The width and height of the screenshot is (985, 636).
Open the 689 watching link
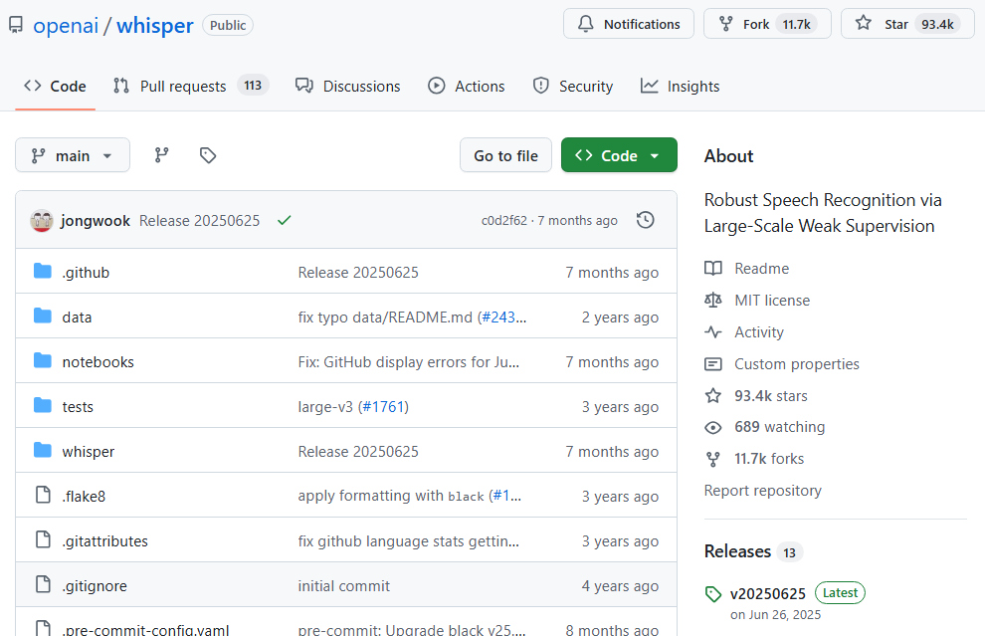click(780, 427)
